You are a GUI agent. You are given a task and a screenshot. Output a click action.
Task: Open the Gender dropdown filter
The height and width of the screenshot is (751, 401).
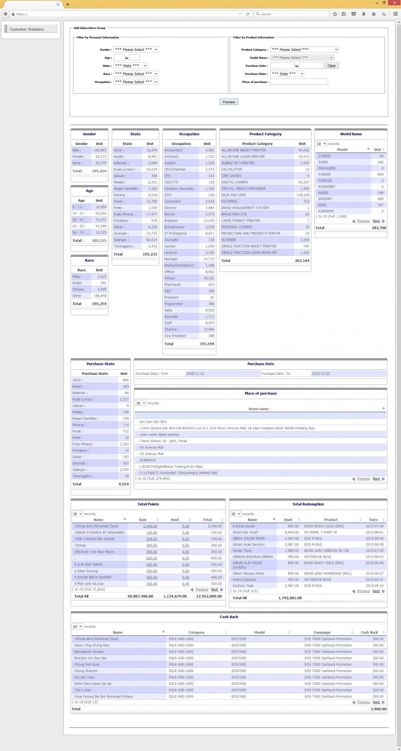(x=136, y=50)
